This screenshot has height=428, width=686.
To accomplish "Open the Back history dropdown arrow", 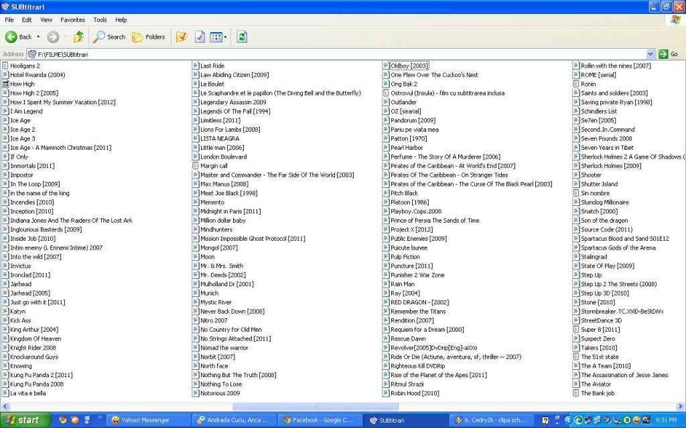I will pos(38,37).
